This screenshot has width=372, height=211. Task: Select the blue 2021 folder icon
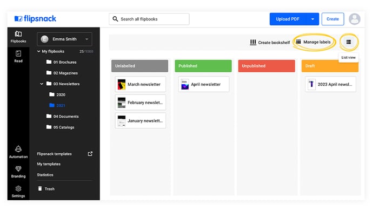point(52,105)
